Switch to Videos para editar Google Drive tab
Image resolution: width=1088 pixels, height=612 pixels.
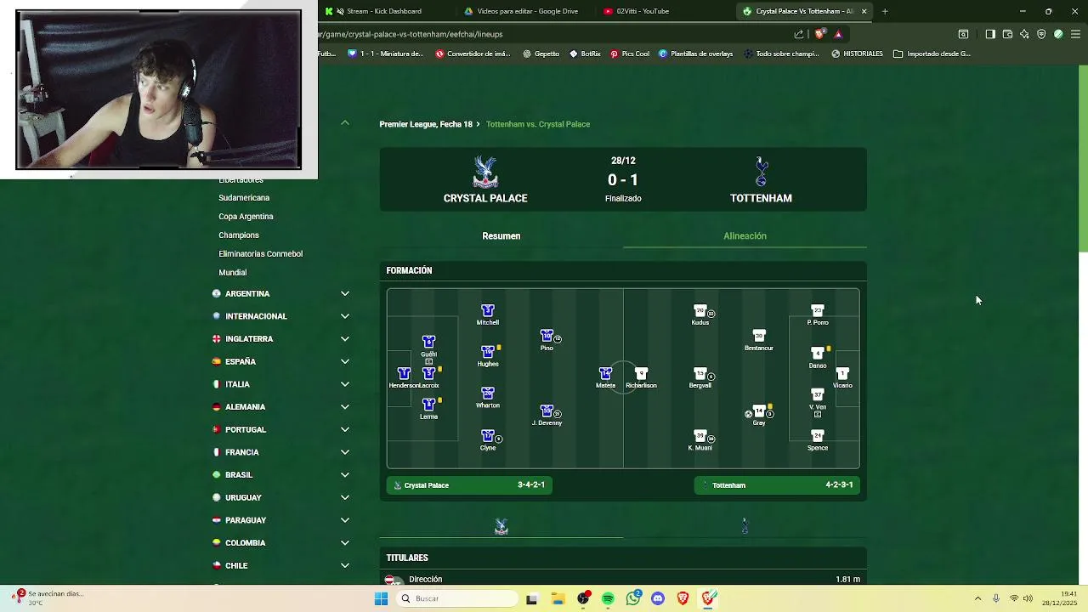[527, 11]
